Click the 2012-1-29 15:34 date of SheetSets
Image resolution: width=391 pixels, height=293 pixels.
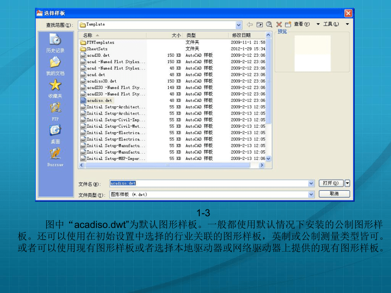pos(248,49)
